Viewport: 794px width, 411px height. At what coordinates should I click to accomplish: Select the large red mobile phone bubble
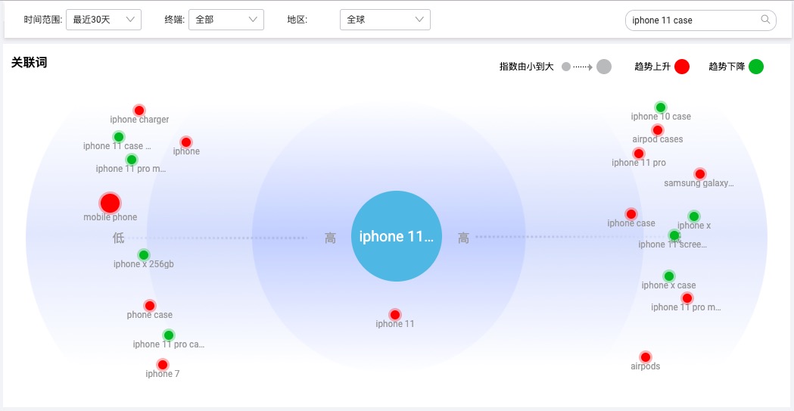click(x=110, y=203)
